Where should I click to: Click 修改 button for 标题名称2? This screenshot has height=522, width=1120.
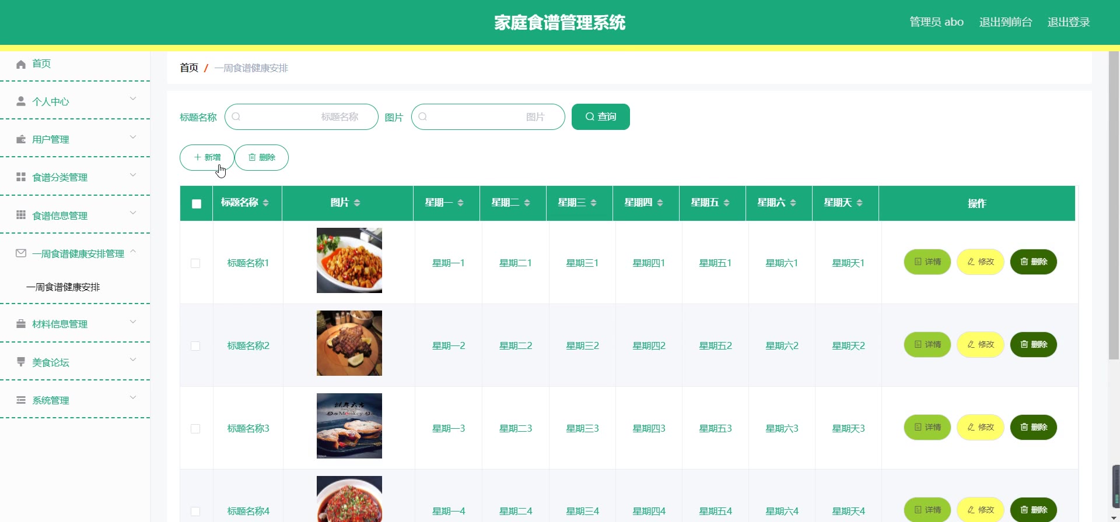[x=981, y=344]
